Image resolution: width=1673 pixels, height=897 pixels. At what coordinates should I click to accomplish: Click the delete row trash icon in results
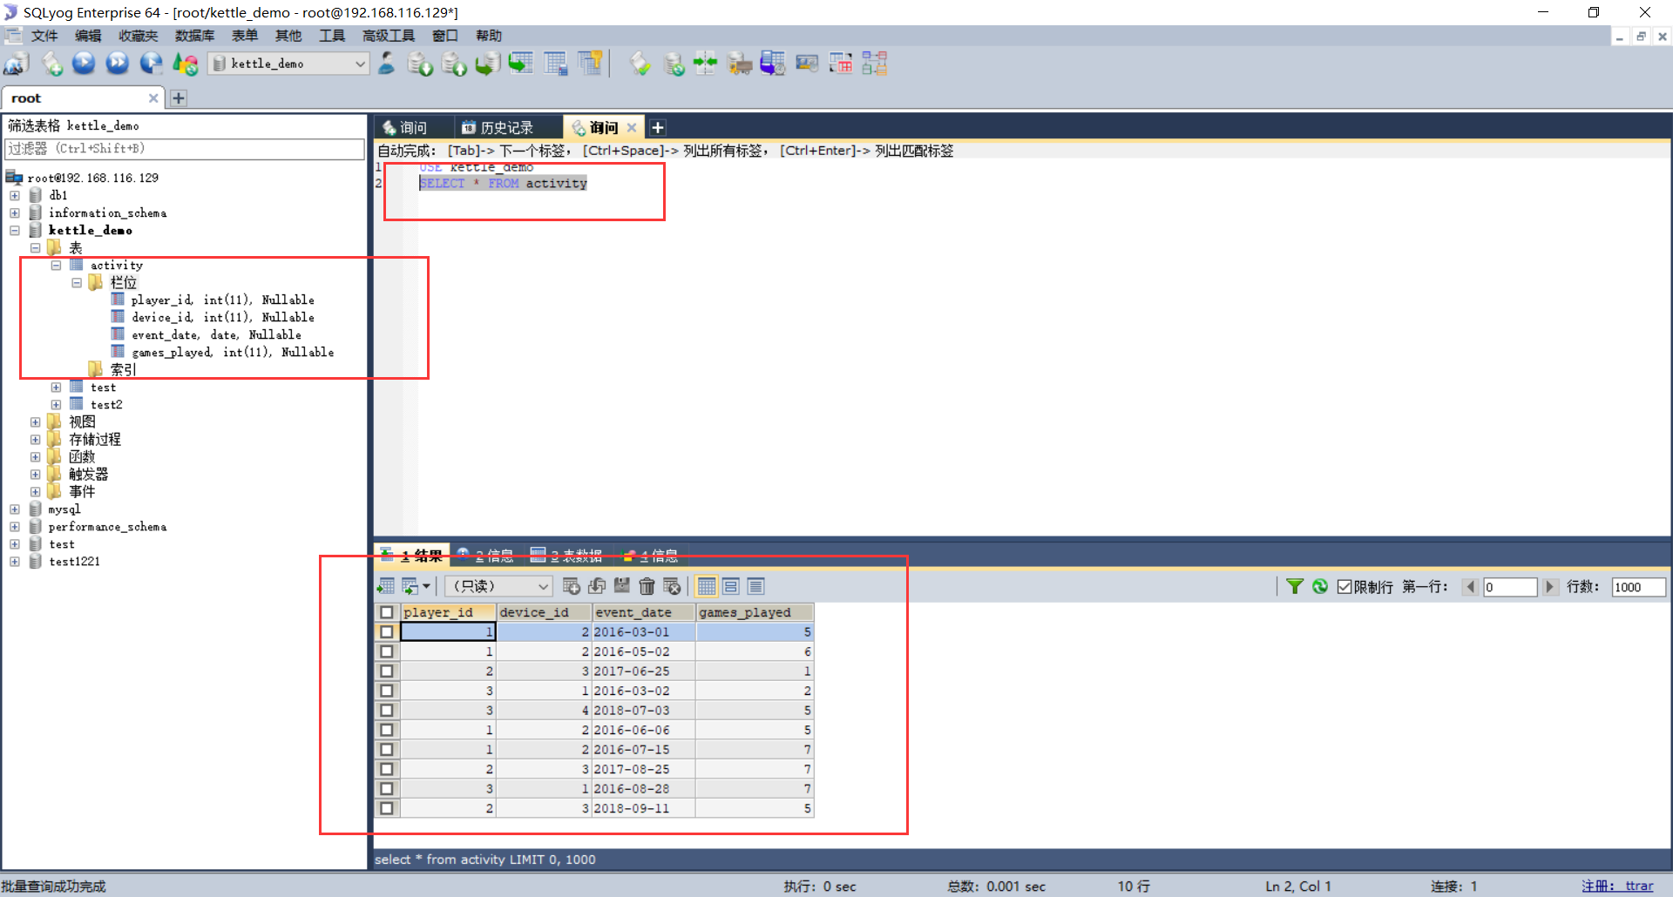(647, 586)
